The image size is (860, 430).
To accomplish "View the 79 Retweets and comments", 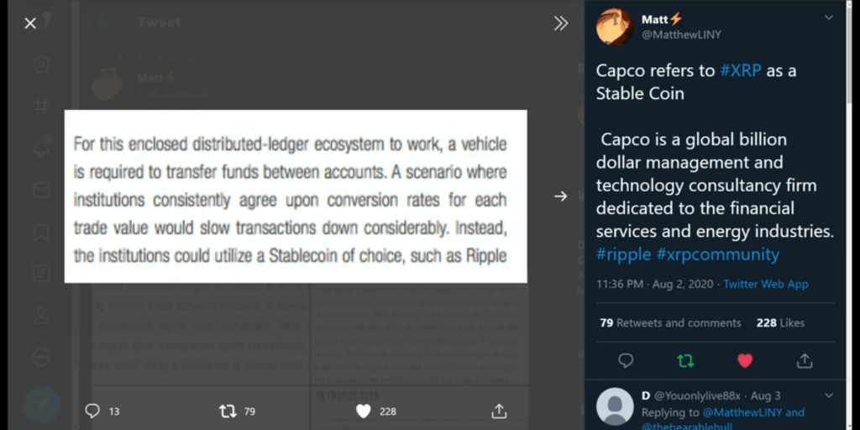I will pos(670,322).
